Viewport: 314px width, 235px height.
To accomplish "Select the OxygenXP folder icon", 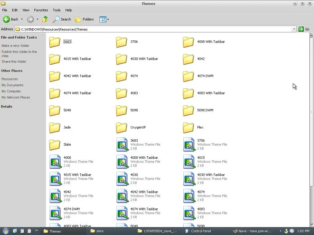I will [121, 128].
